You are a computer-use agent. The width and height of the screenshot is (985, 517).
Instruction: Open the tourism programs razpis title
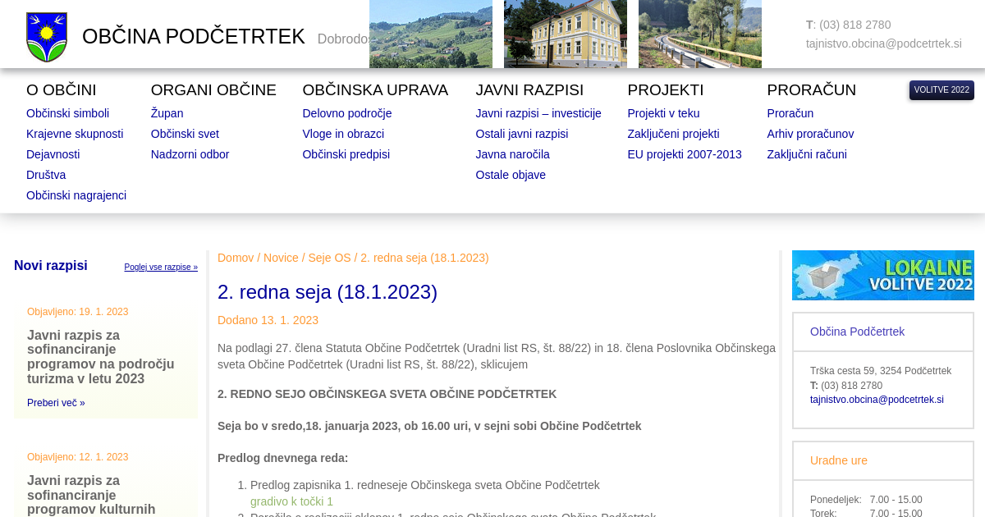click(x=100, y=357)
